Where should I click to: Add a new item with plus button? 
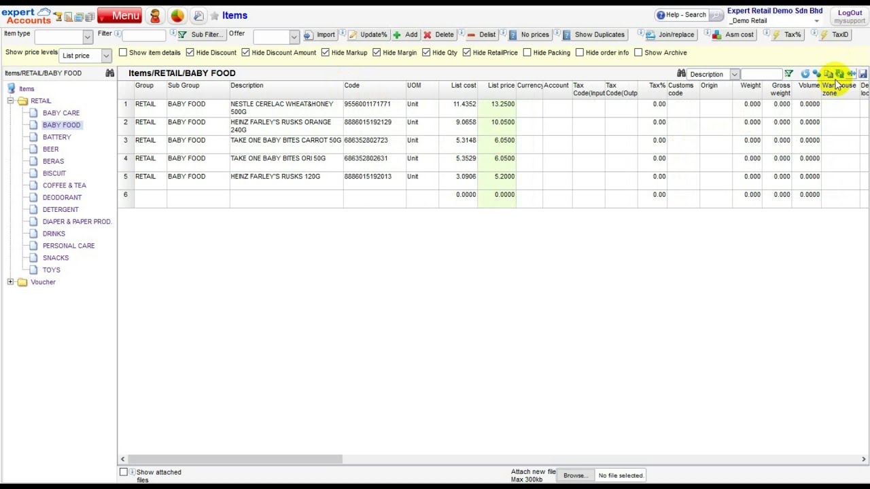coord(405,35)
